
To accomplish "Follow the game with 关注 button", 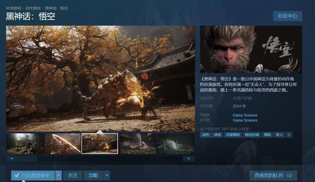I will tap(72, 175).
